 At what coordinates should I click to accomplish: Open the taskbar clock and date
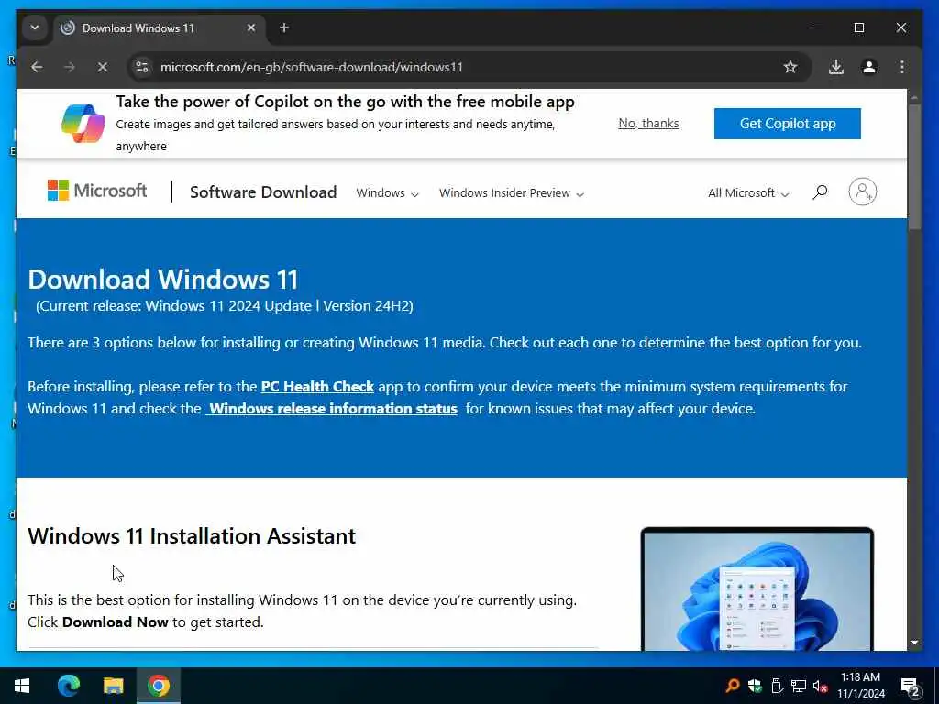point(860,686)
